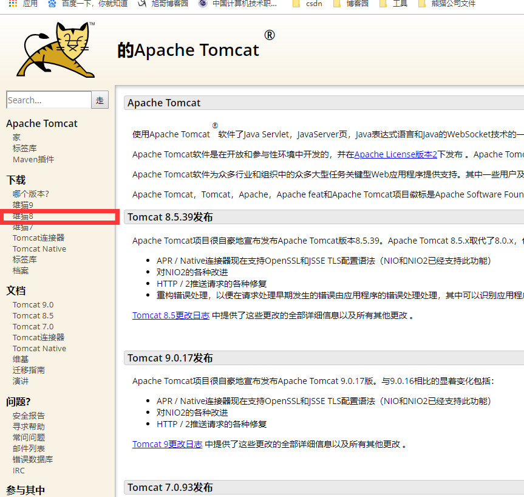Click the 下载 sidebar heading
The width and height of the screenshot is (524, 497).
pos(16,180)
